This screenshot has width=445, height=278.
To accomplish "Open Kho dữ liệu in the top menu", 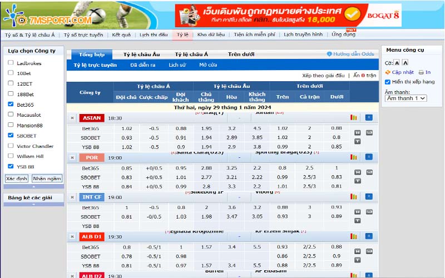I will pos(211,34).
